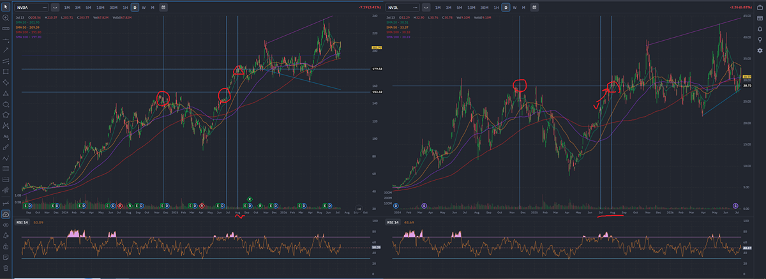Click the trash delete drawings icon

(6, 268)
